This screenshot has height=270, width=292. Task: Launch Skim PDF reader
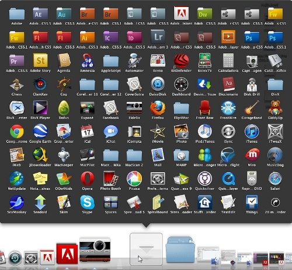[64, 203]
